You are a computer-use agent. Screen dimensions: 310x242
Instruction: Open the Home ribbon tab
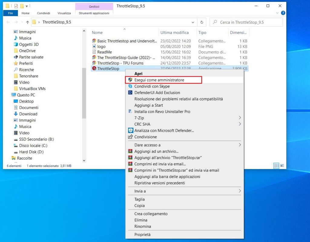(x=25, y=13)
